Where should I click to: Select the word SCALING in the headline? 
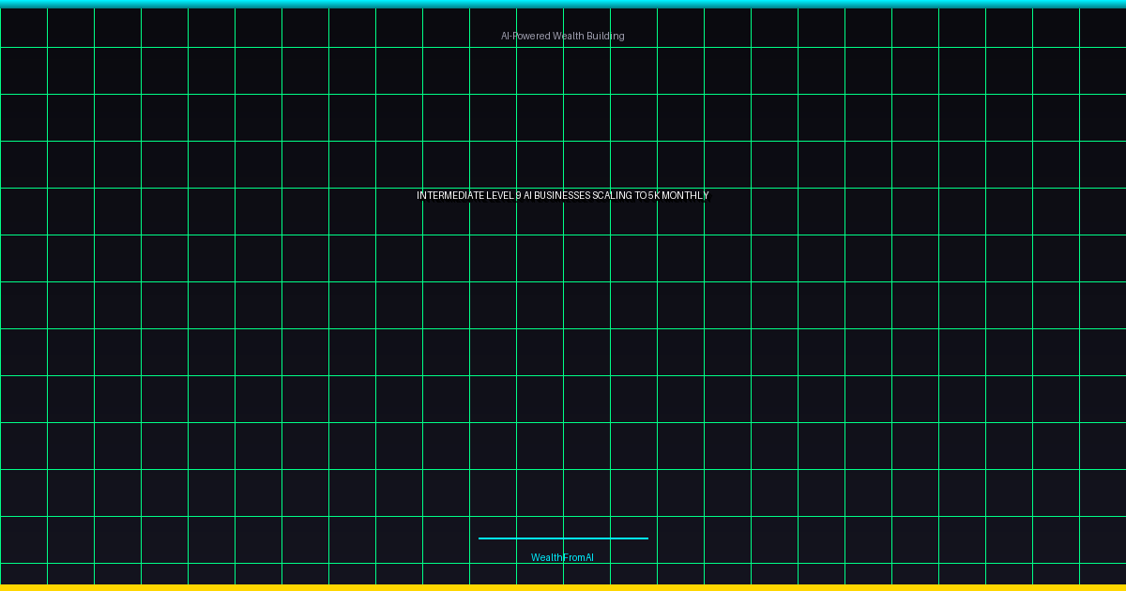(612, 195)
